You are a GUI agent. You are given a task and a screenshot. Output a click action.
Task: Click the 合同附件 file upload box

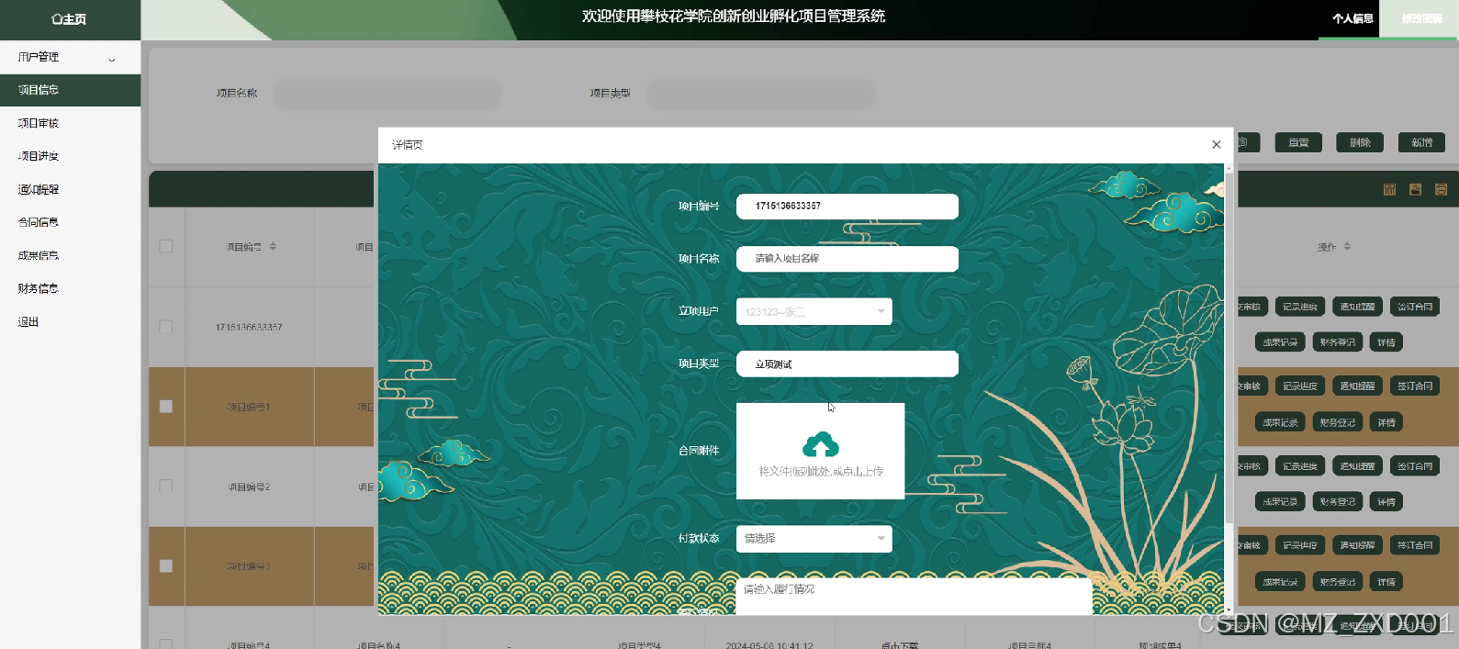[820, 451]
